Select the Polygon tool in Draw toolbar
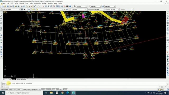169x95 pixels. [1, 21]
